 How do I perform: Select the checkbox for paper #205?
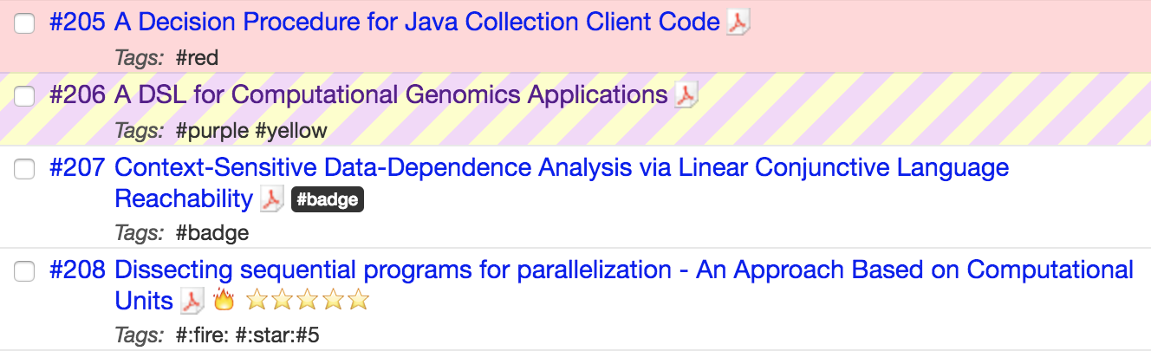(25, 24)
